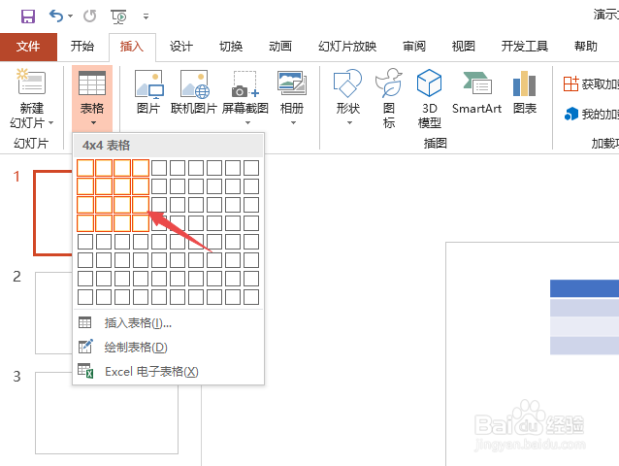Expand the 新建幻灯片 dropdown arrow
619x466 pixels.
point(50,123)
